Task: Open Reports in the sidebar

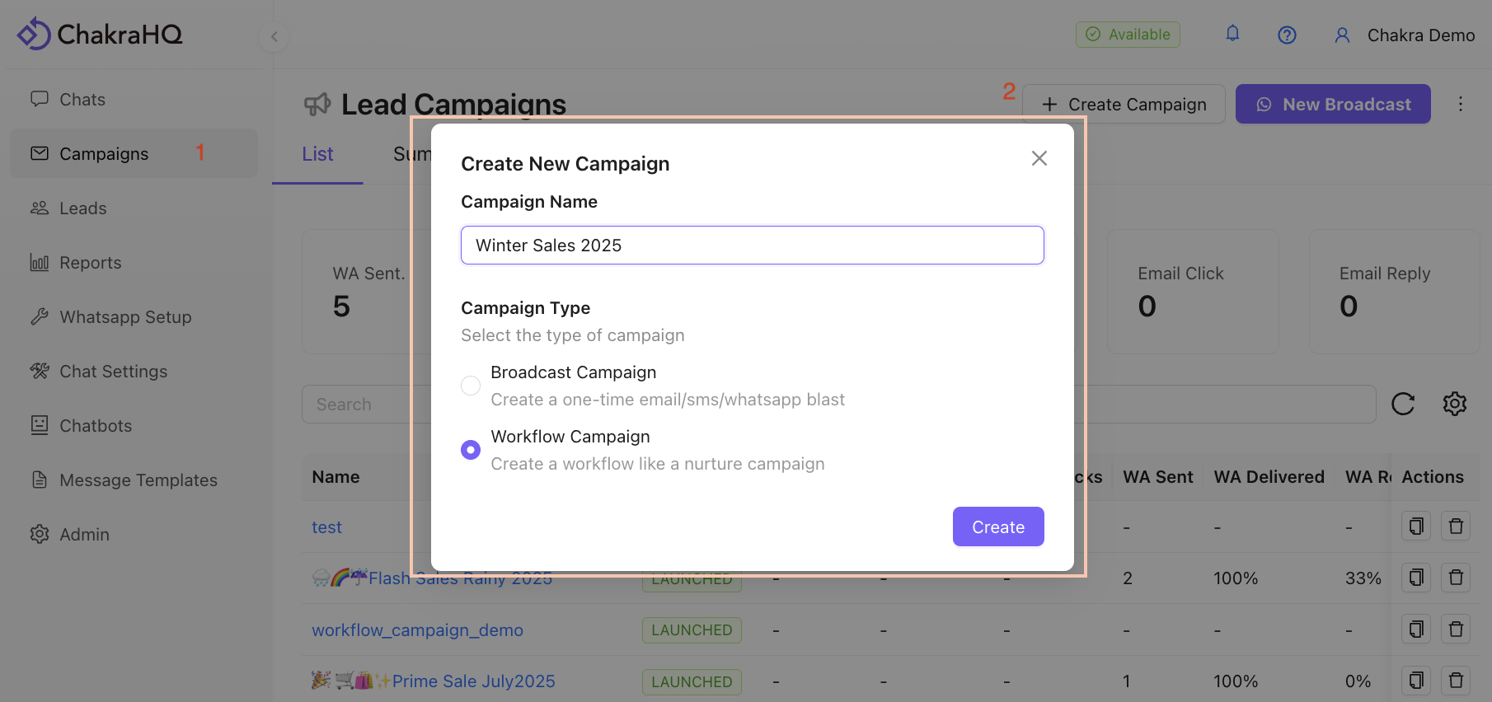Action: pos(134,262)
